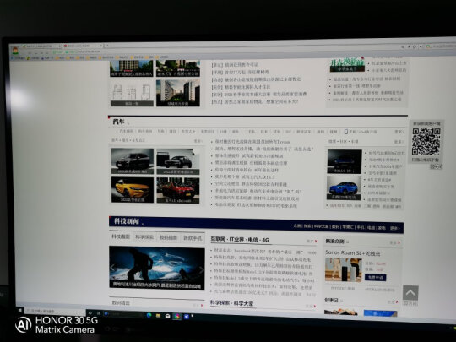Open Microsoft Edge from the taskbar
This screenshot has width=456, height=342.
coord(149,315)
